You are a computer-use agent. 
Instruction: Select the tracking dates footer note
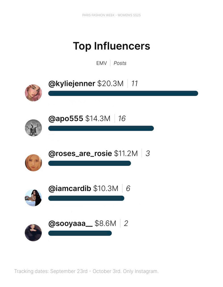[x=86, y=271]
